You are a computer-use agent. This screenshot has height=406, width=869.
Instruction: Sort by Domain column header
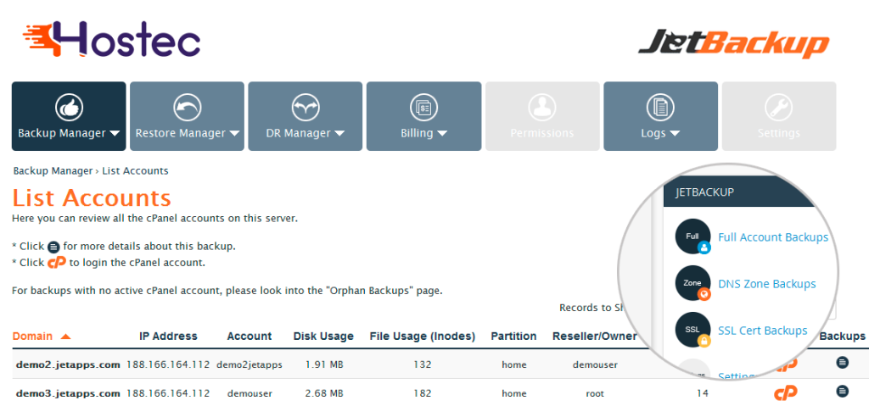pos(33,336)
